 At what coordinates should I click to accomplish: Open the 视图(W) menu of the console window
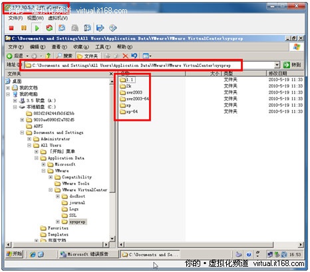(x=35, y=18)
